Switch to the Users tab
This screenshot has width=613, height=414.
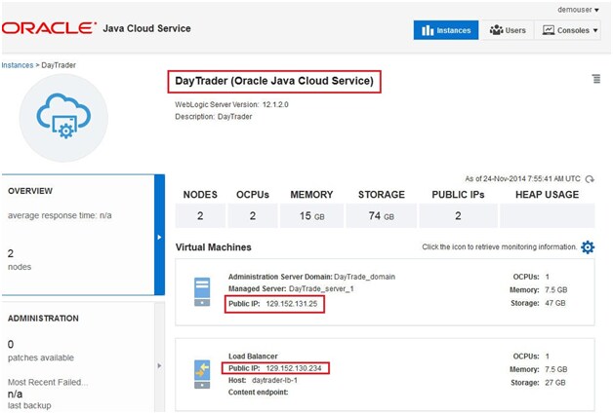click(x=508, y=30)
